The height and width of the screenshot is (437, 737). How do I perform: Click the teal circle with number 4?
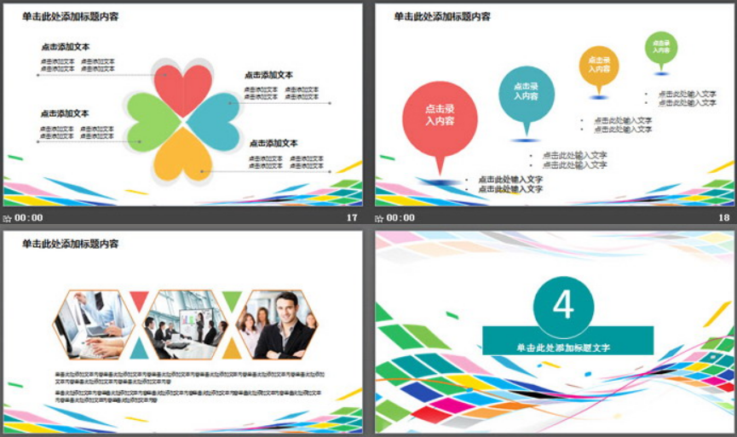[563, 305]
